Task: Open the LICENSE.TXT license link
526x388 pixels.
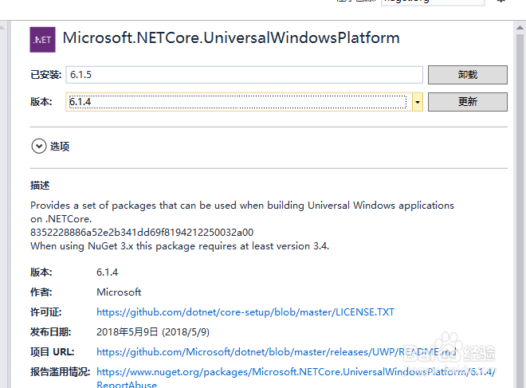Action: [245, 312]
